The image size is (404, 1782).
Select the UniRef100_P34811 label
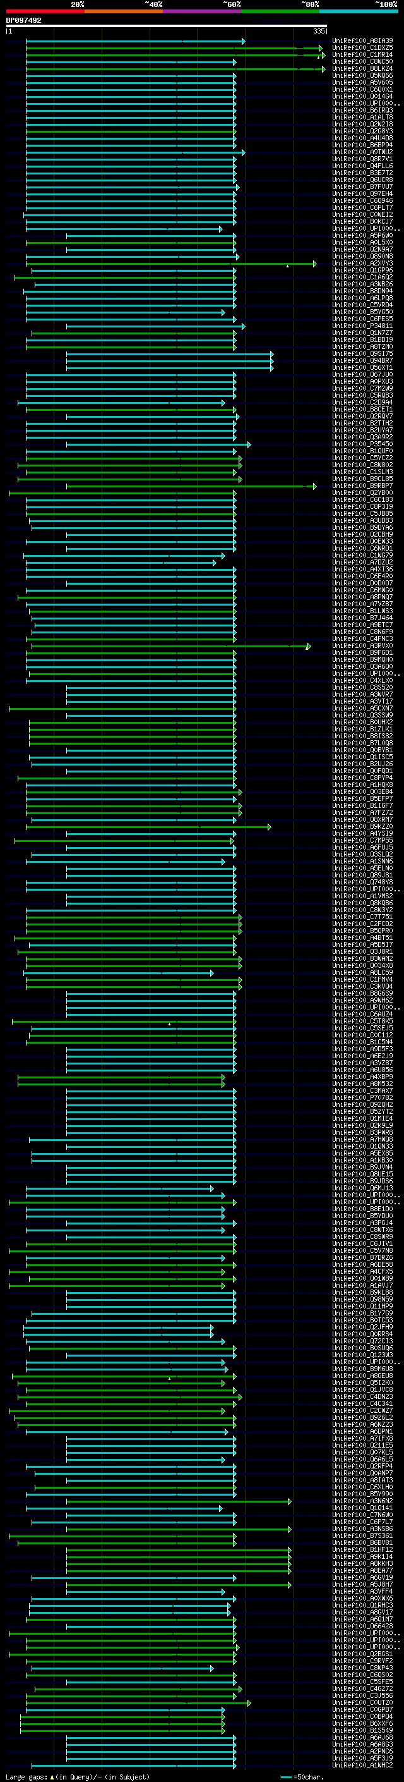click(362, 326)
